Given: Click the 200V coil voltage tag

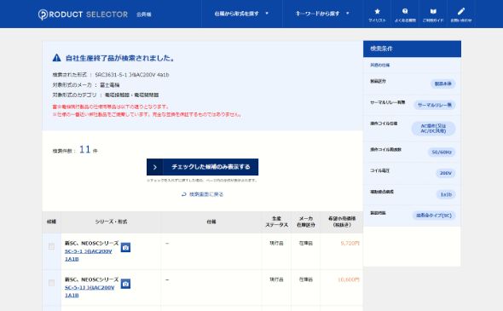Looking at the screenshot, I should pyautogui.click(x=446, y=173).
